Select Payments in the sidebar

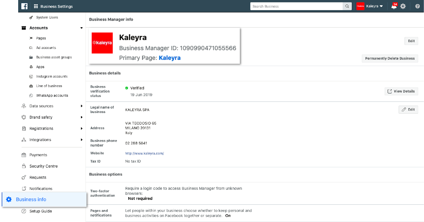38,155
